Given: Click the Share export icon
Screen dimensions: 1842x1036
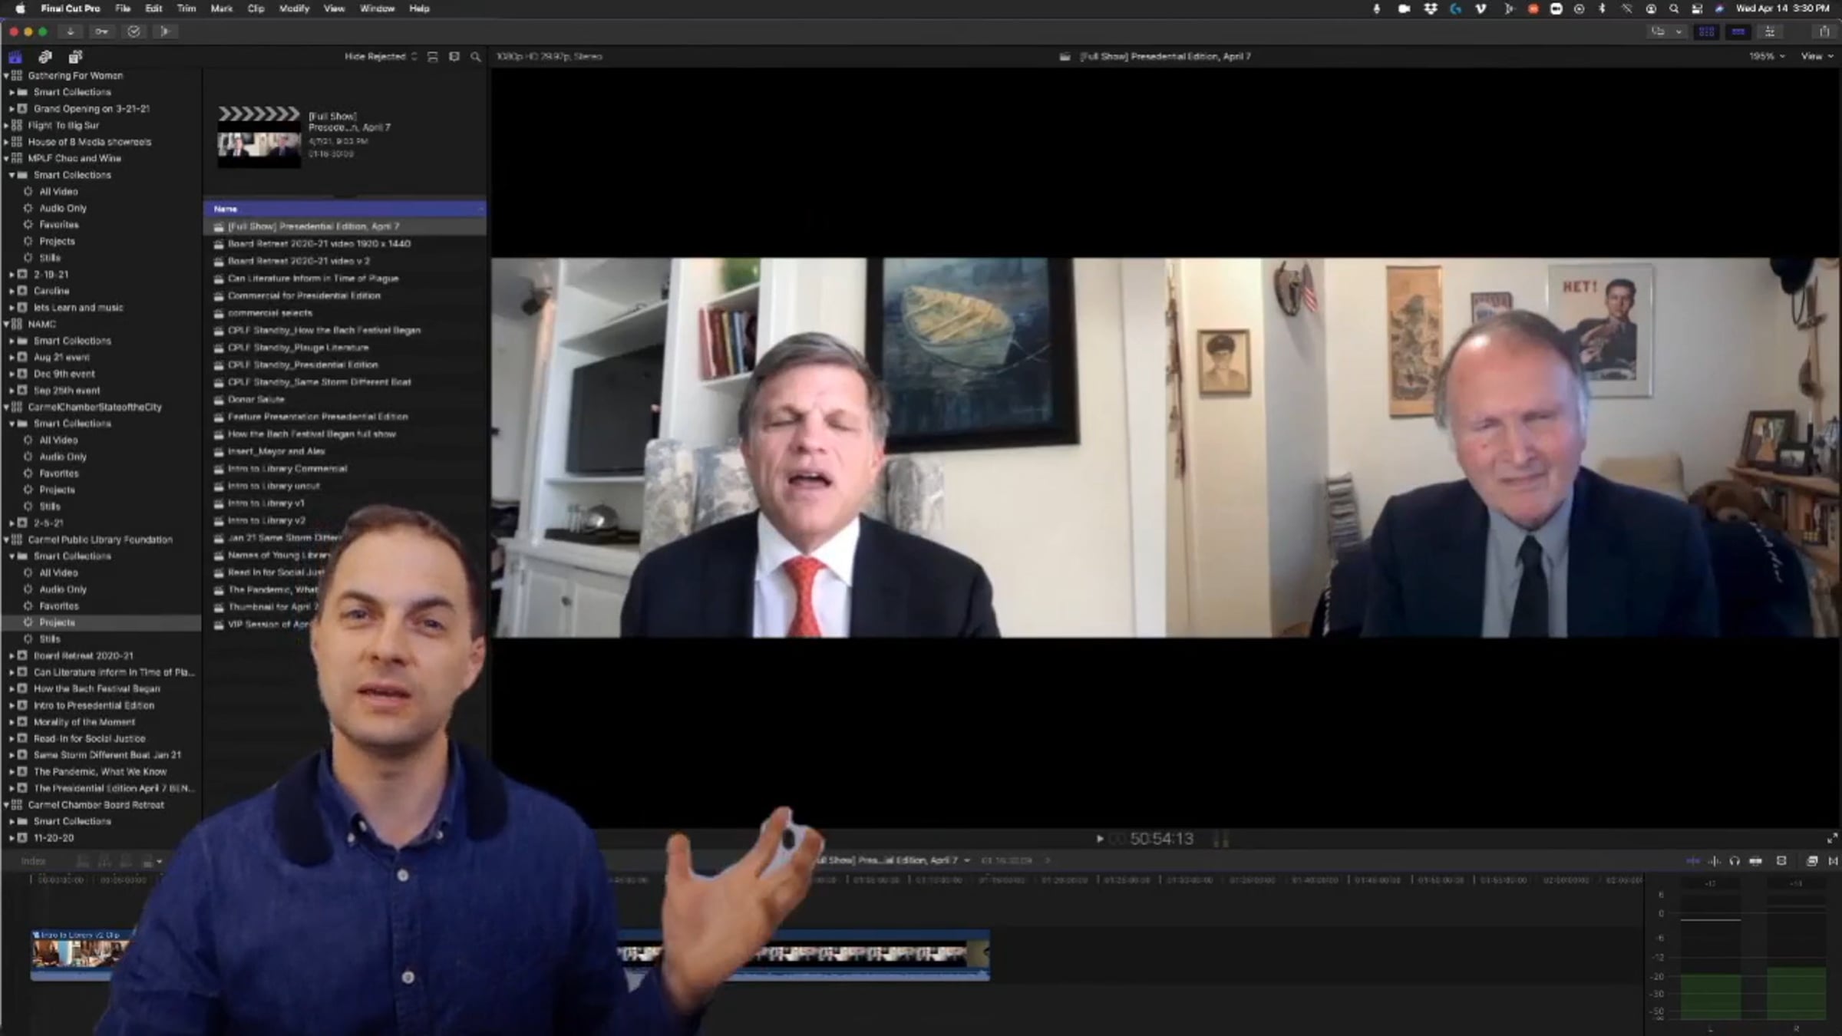Looking at the screenshot, I should tap(1824, 31).
